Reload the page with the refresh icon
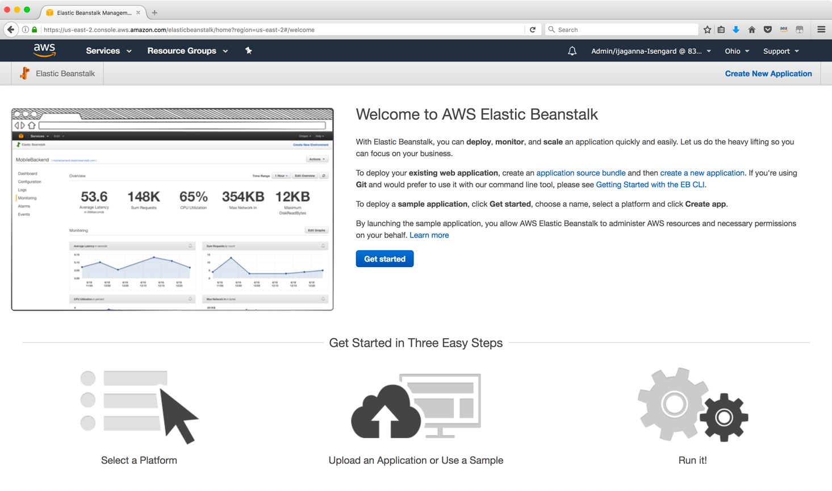The height and width of the screenshot is (491, 832). pos(533,30)
